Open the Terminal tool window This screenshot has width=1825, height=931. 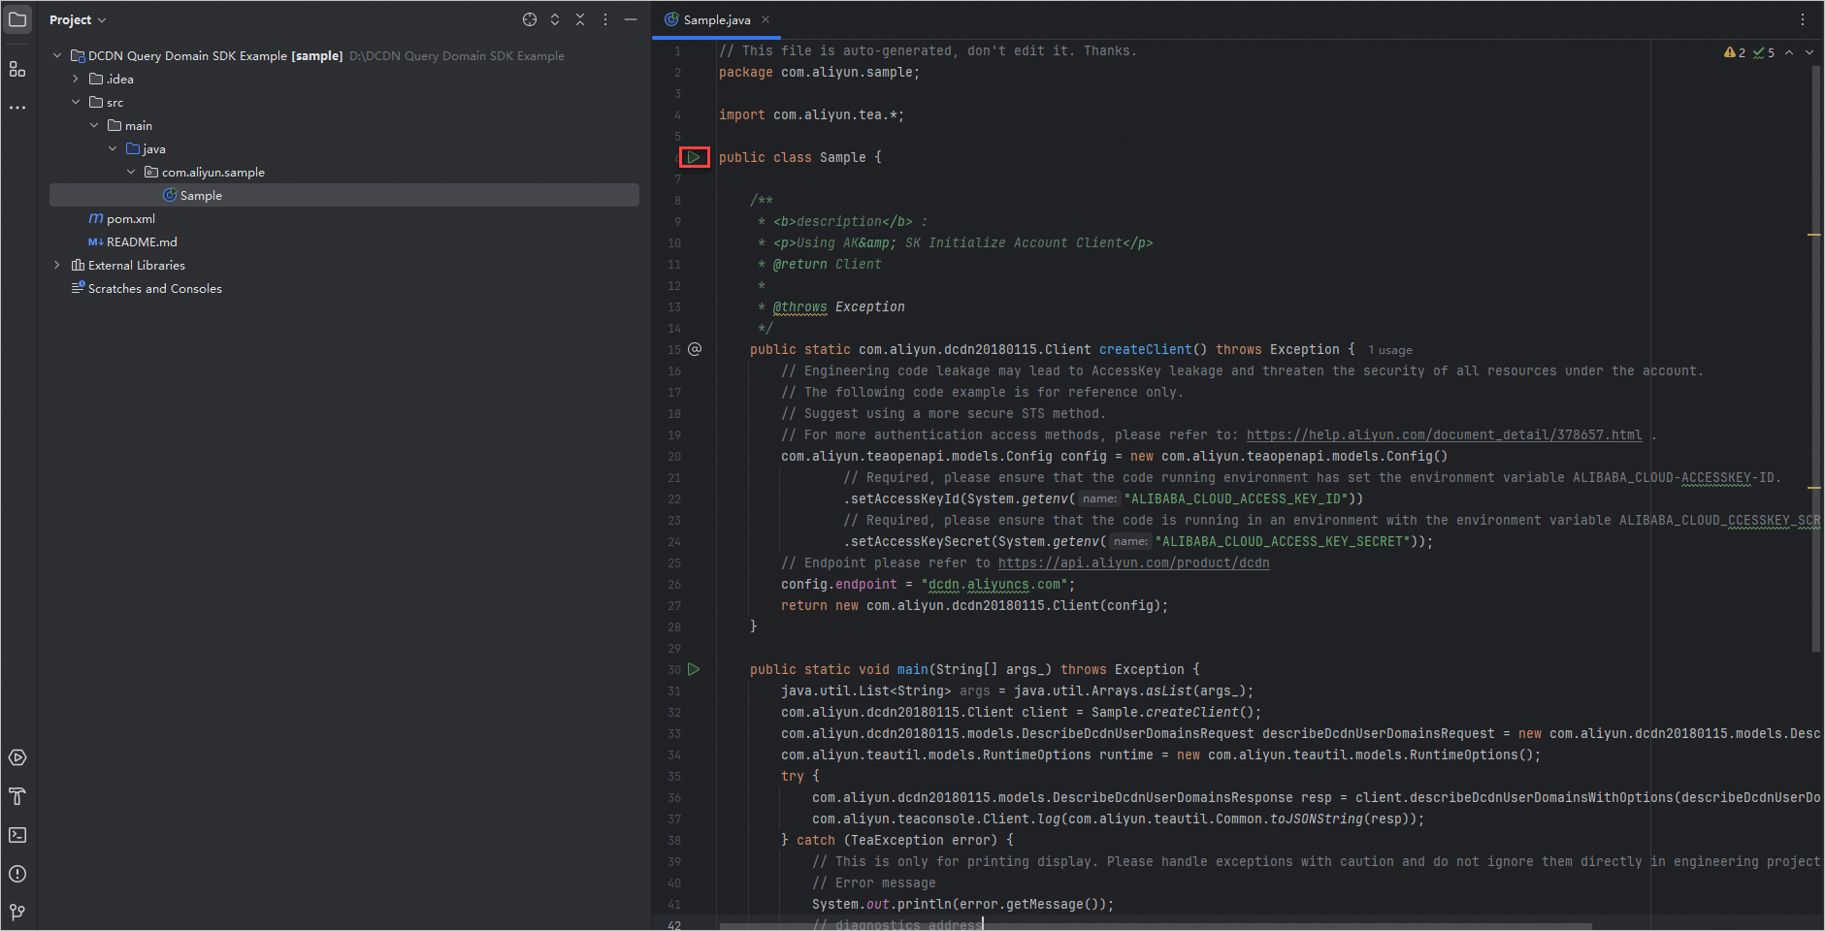(17, 835)
